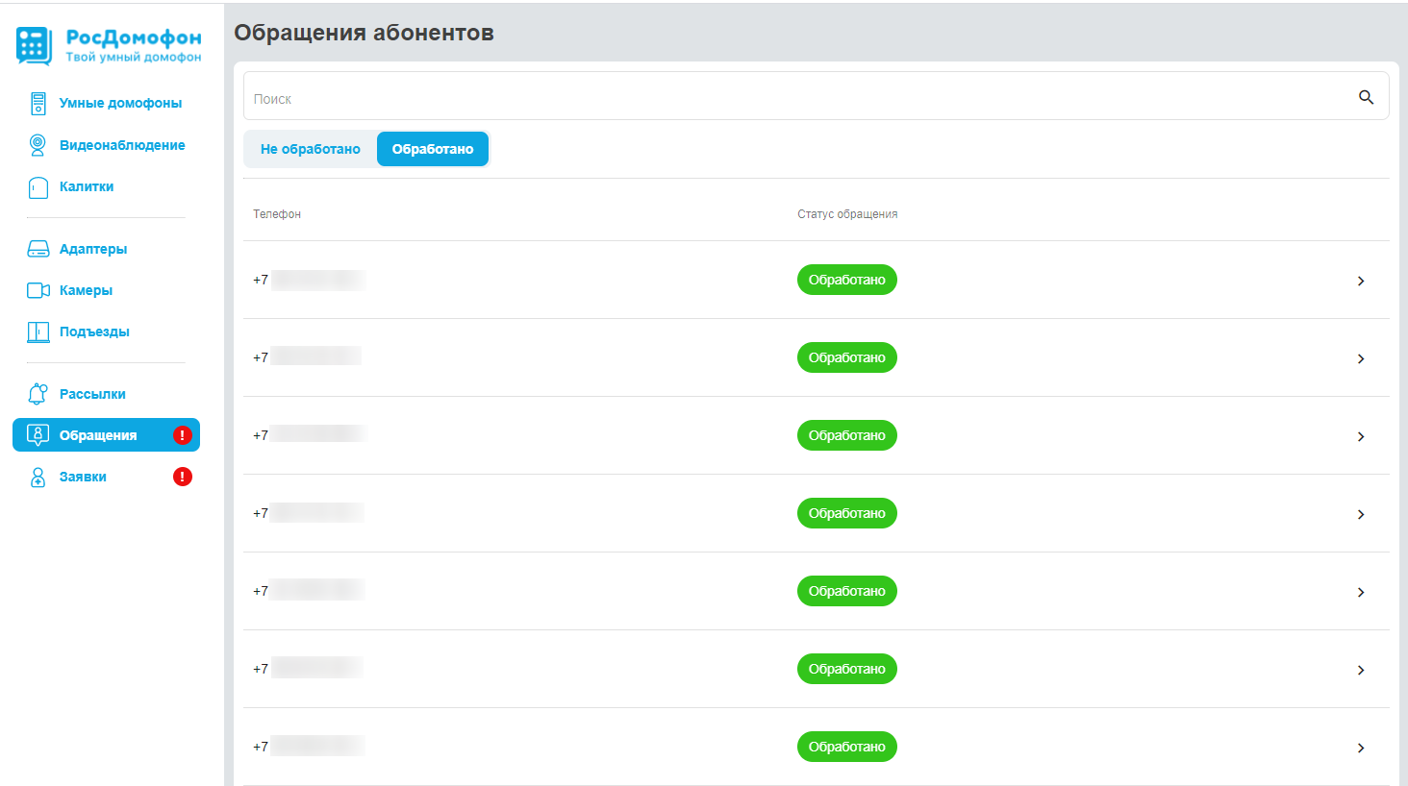Click the fourth row's +7 phone number
The width and height of the screenshot is (1408, 786).
pos(308,513)
